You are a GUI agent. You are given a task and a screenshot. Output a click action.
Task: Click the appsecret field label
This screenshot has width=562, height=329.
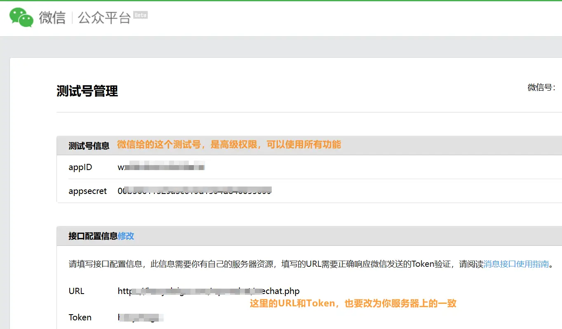(x=87, y=191)
